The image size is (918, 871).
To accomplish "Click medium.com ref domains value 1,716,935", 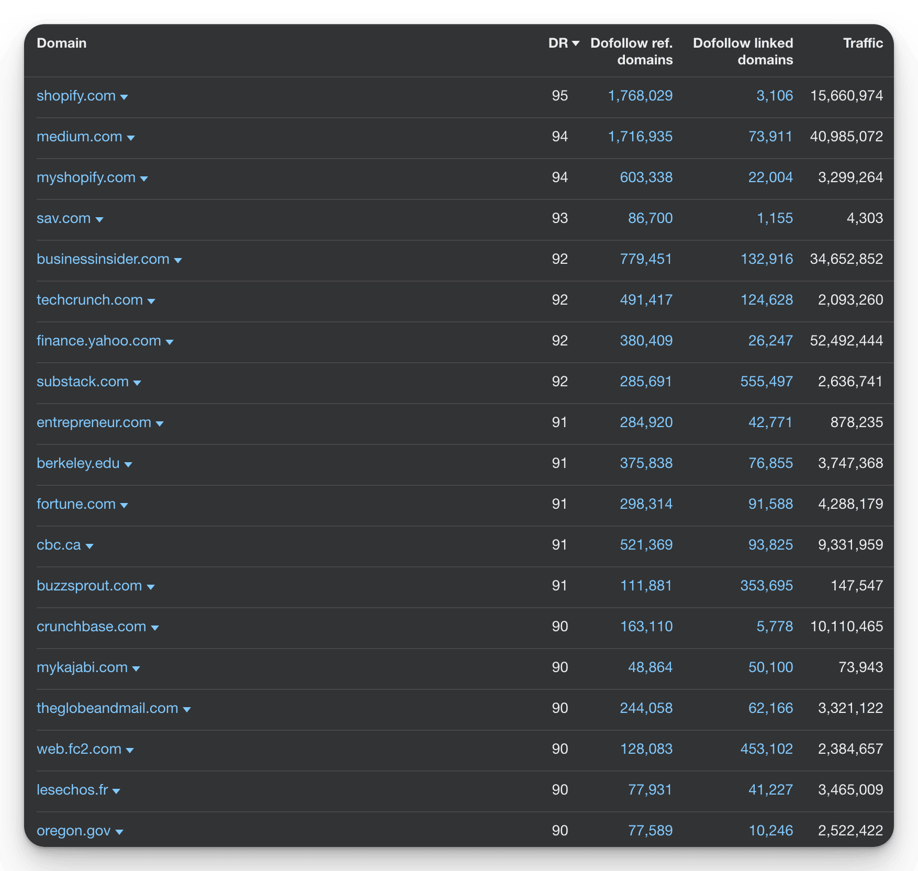I will [x=640, y=137].
